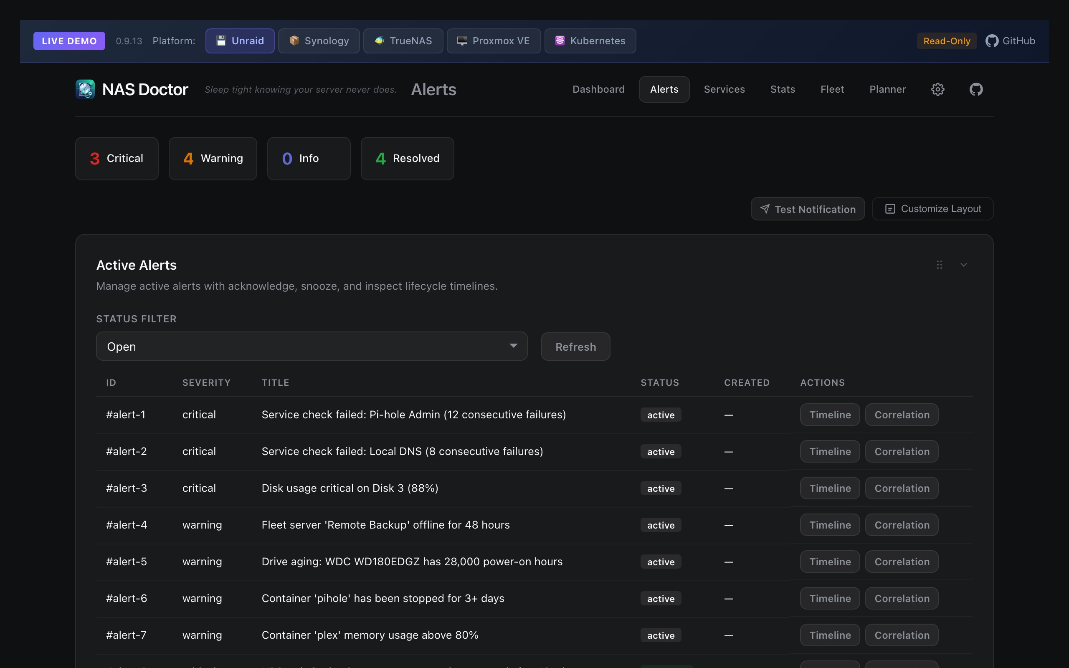Open the Status Filter dropdown showing Open
This screenshot has height=668, width=1069.
coord(312,347)
